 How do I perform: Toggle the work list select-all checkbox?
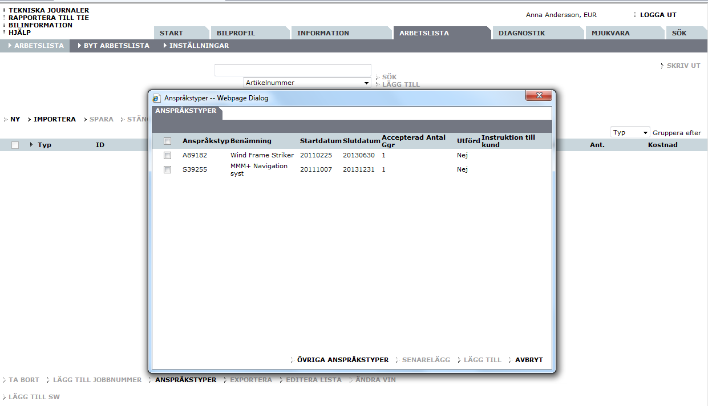(15, 145)
